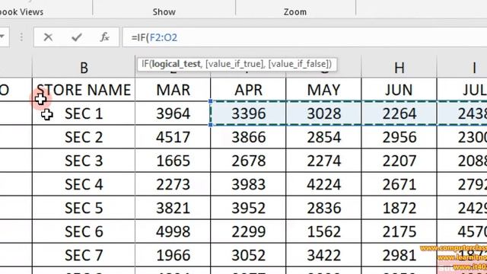Click logical_test in the IF tooltip

[176, 64]
